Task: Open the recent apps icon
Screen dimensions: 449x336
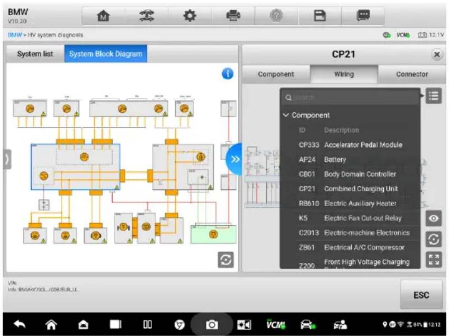Action: 116,325
